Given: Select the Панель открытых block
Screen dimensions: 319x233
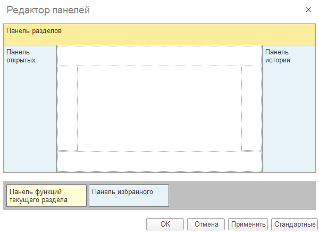Looking at the screenshot, I should (30, 109).
